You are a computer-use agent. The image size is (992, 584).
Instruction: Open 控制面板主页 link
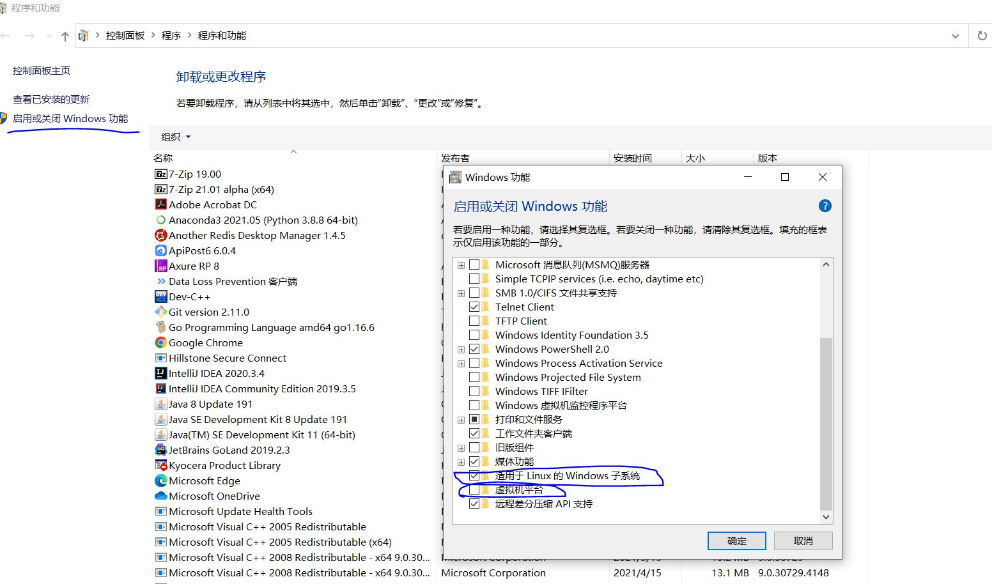(x=42, y=70)
